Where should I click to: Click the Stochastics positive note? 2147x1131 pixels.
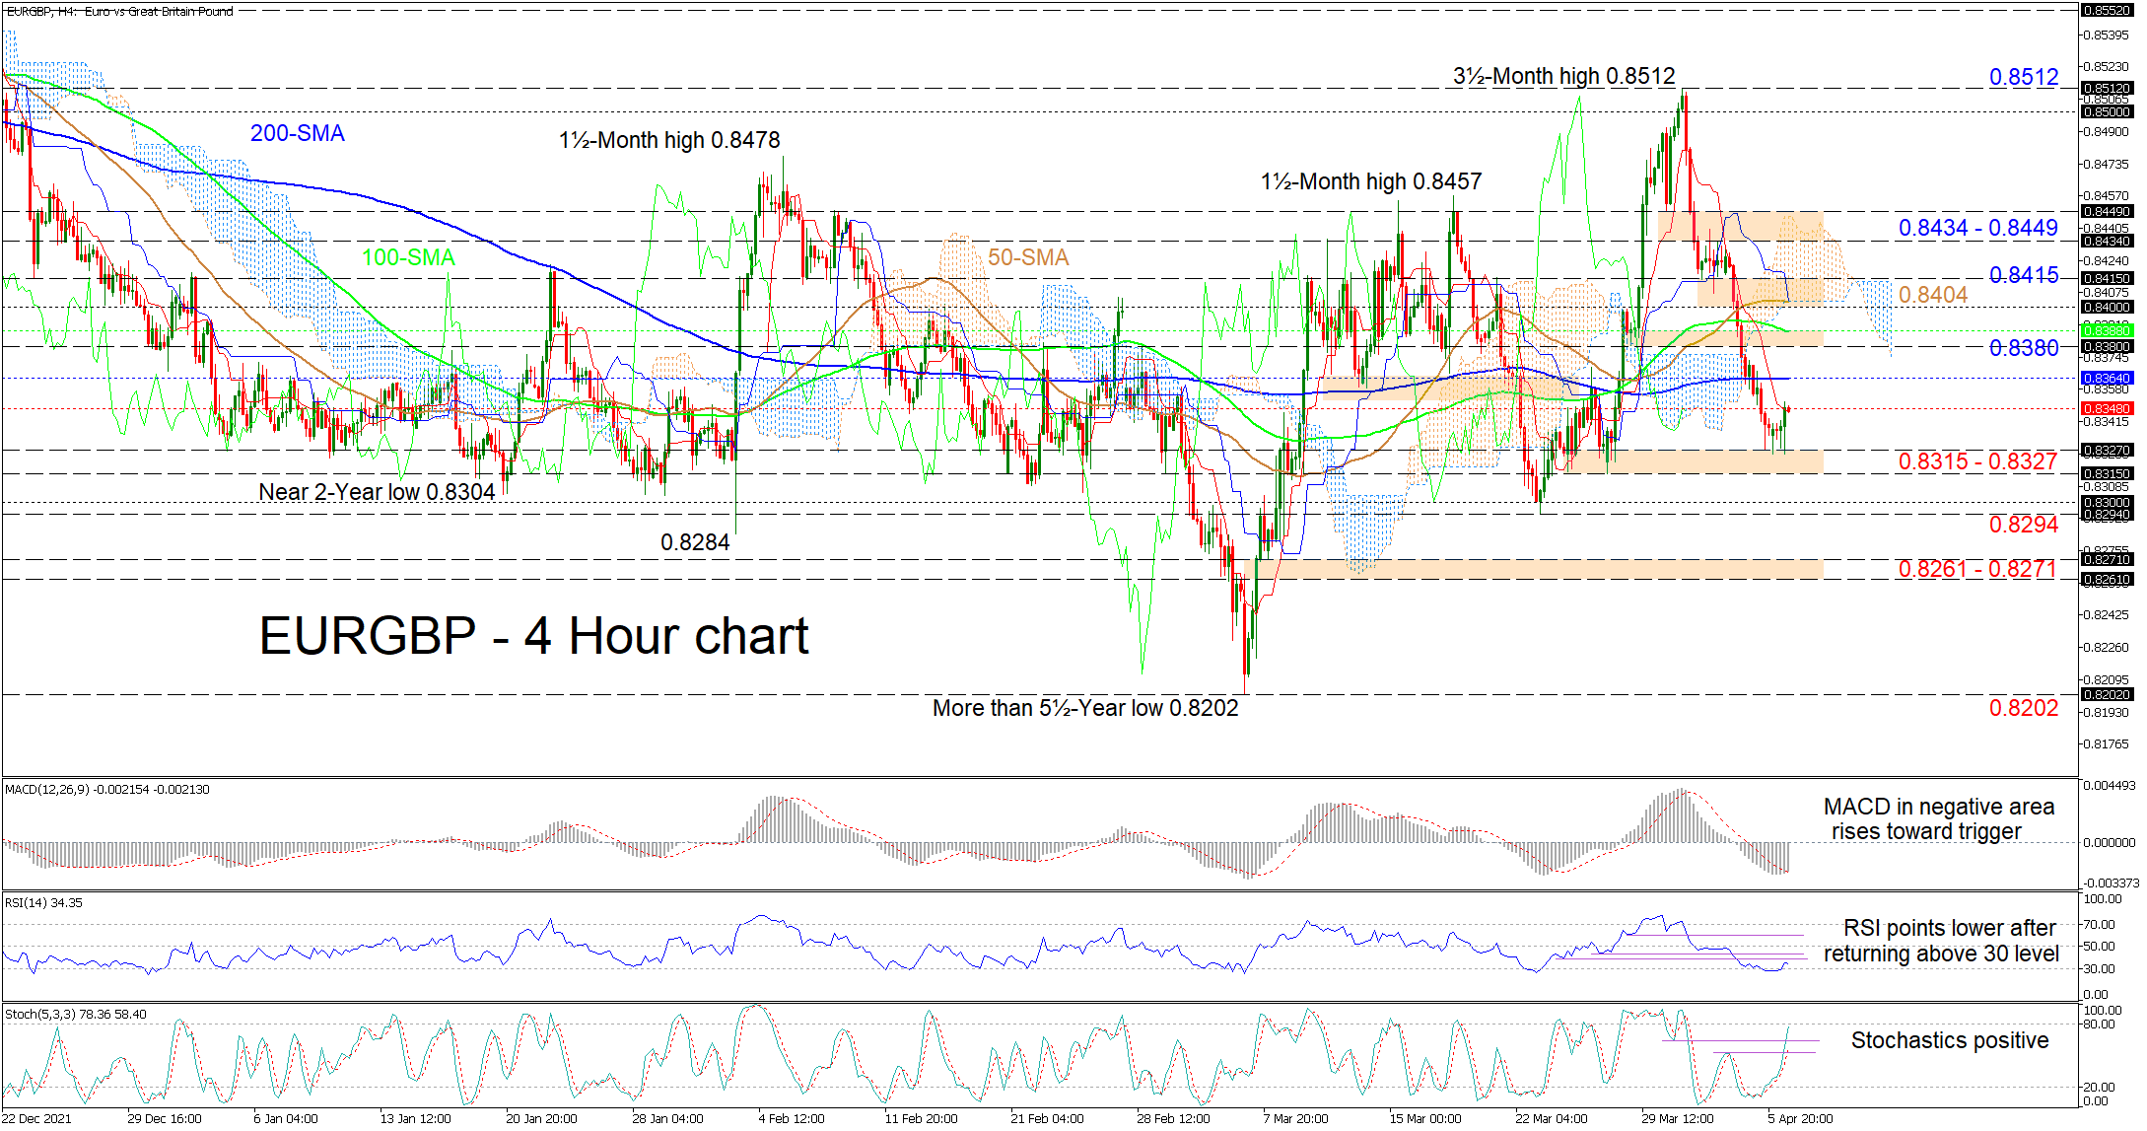[x=1949, y=1041]
